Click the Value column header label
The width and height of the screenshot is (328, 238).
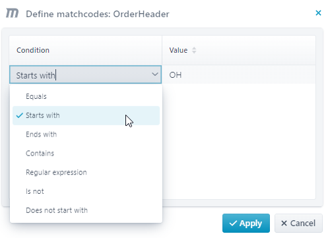point(178,50)
